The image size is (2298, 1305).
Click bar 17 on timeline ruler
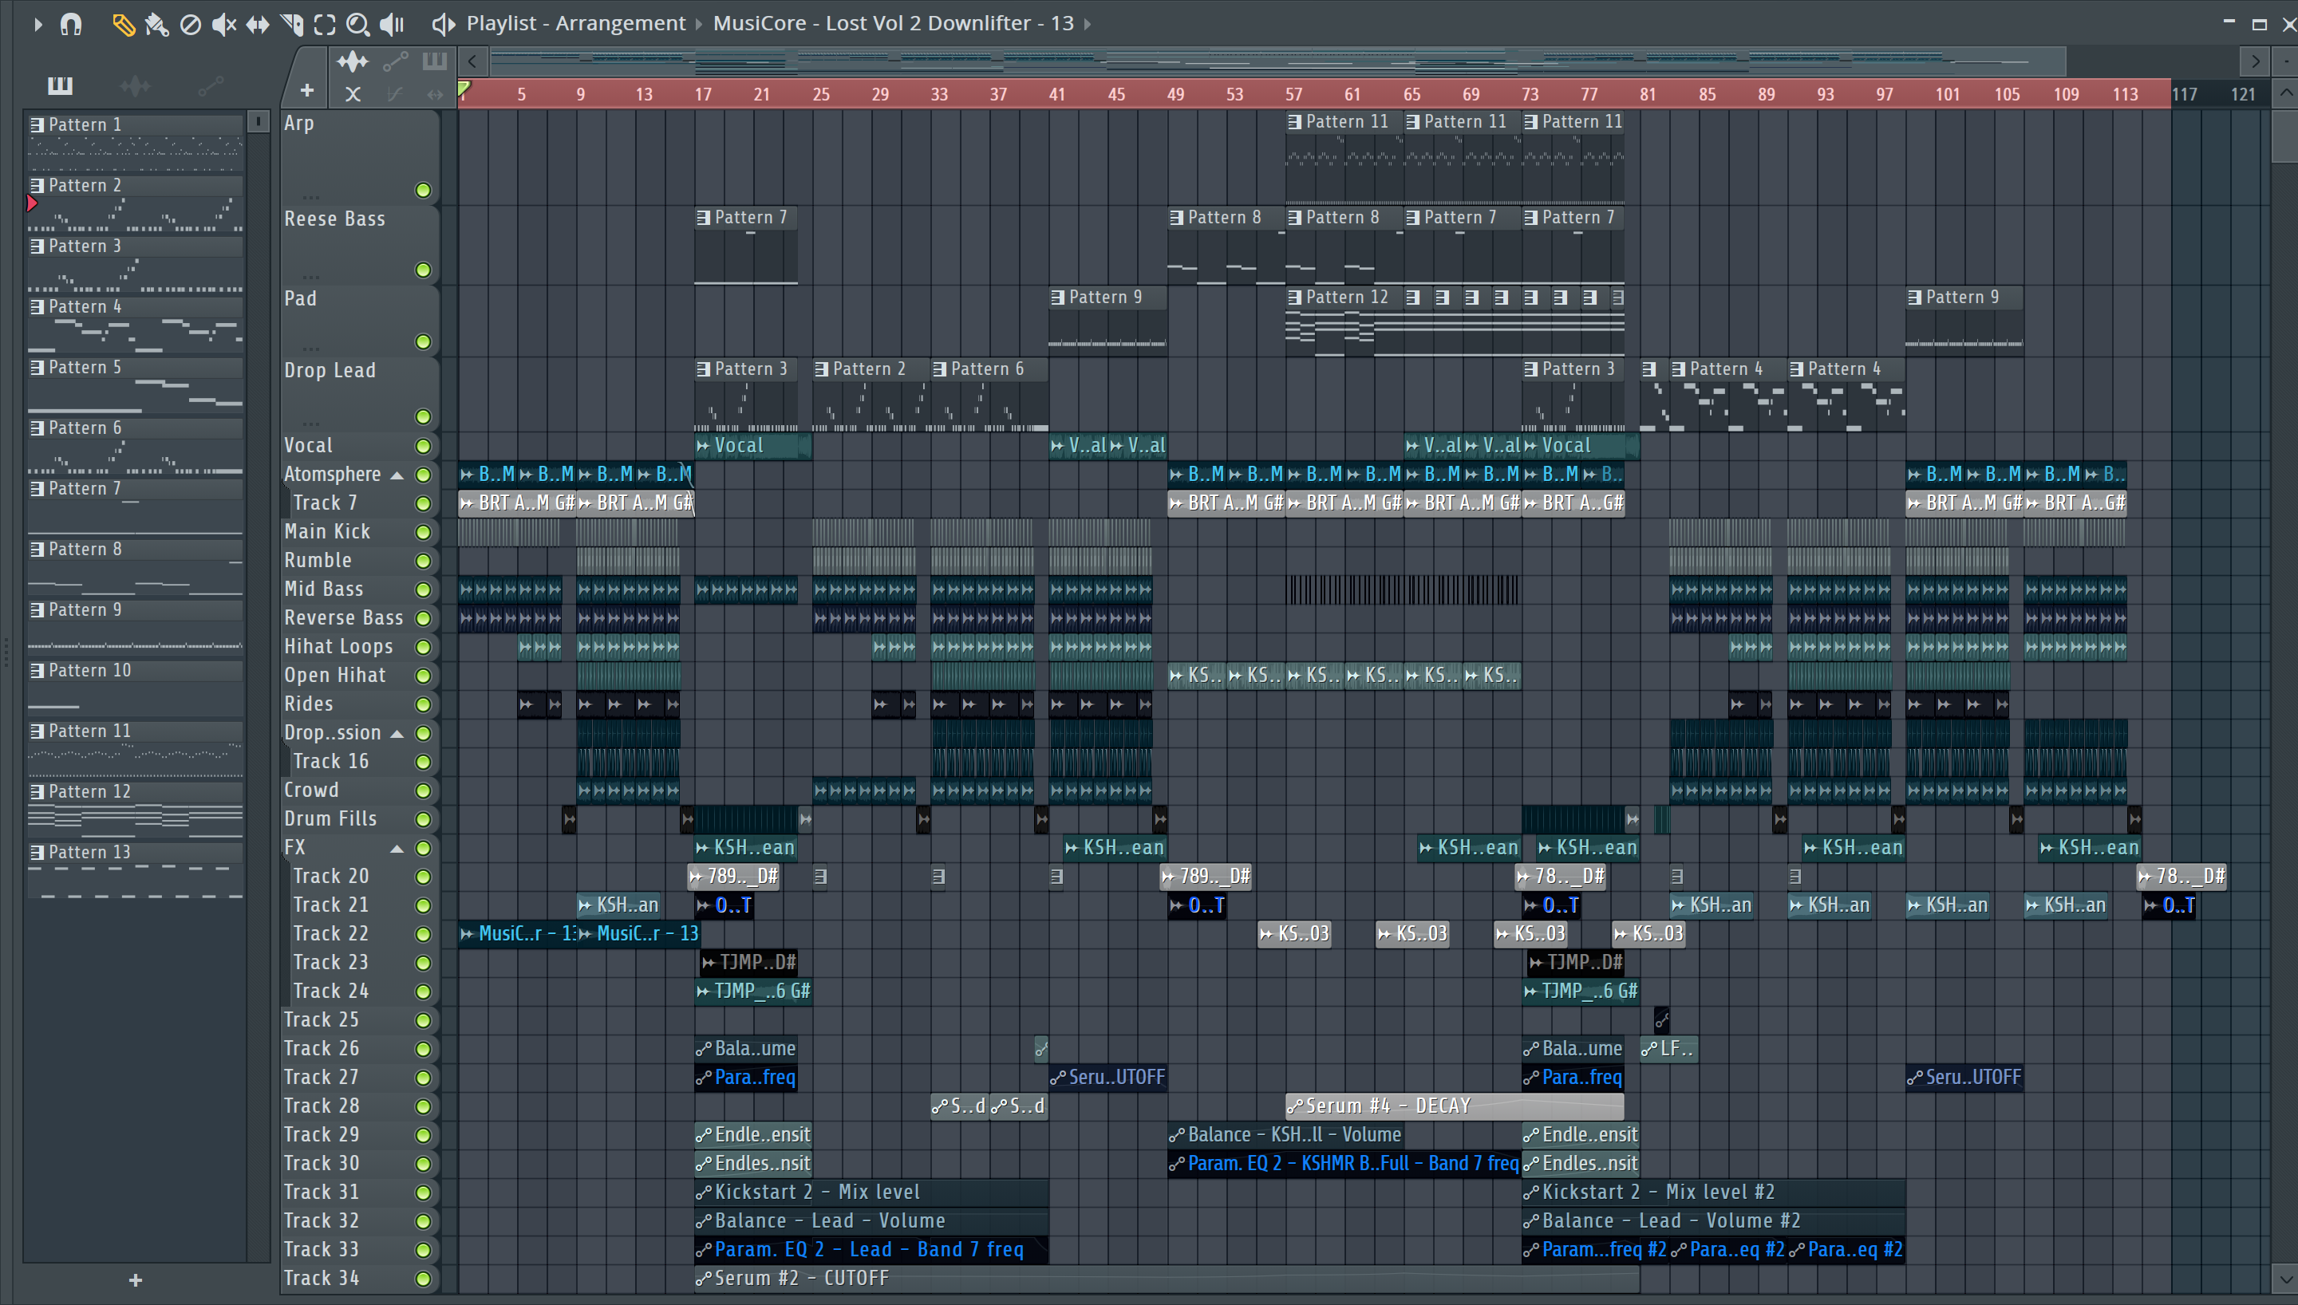[703, 94]
